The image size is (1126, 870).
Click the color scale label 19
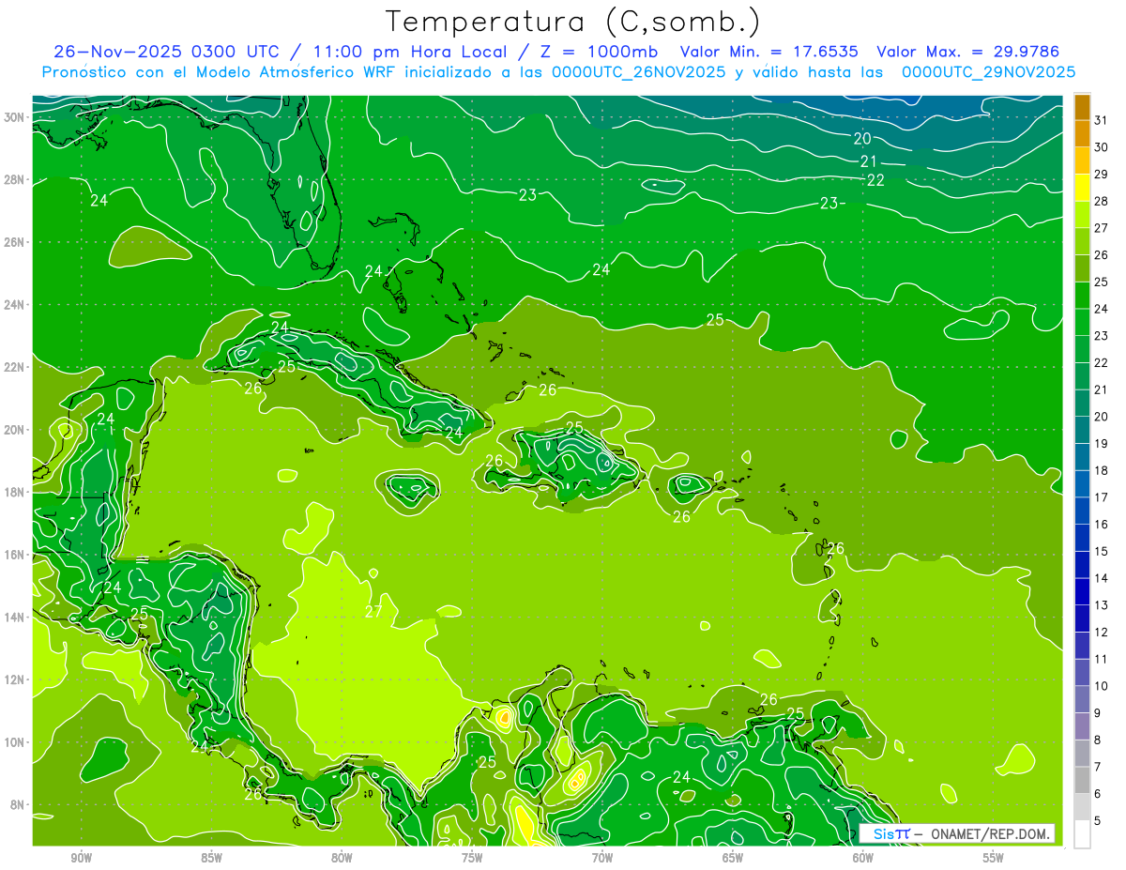coord(1102,443)
